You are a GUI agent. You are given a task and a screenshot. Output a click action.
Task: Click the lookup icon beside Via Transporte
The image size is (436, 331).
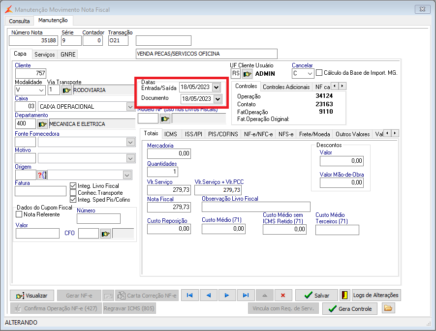(66, 90)
